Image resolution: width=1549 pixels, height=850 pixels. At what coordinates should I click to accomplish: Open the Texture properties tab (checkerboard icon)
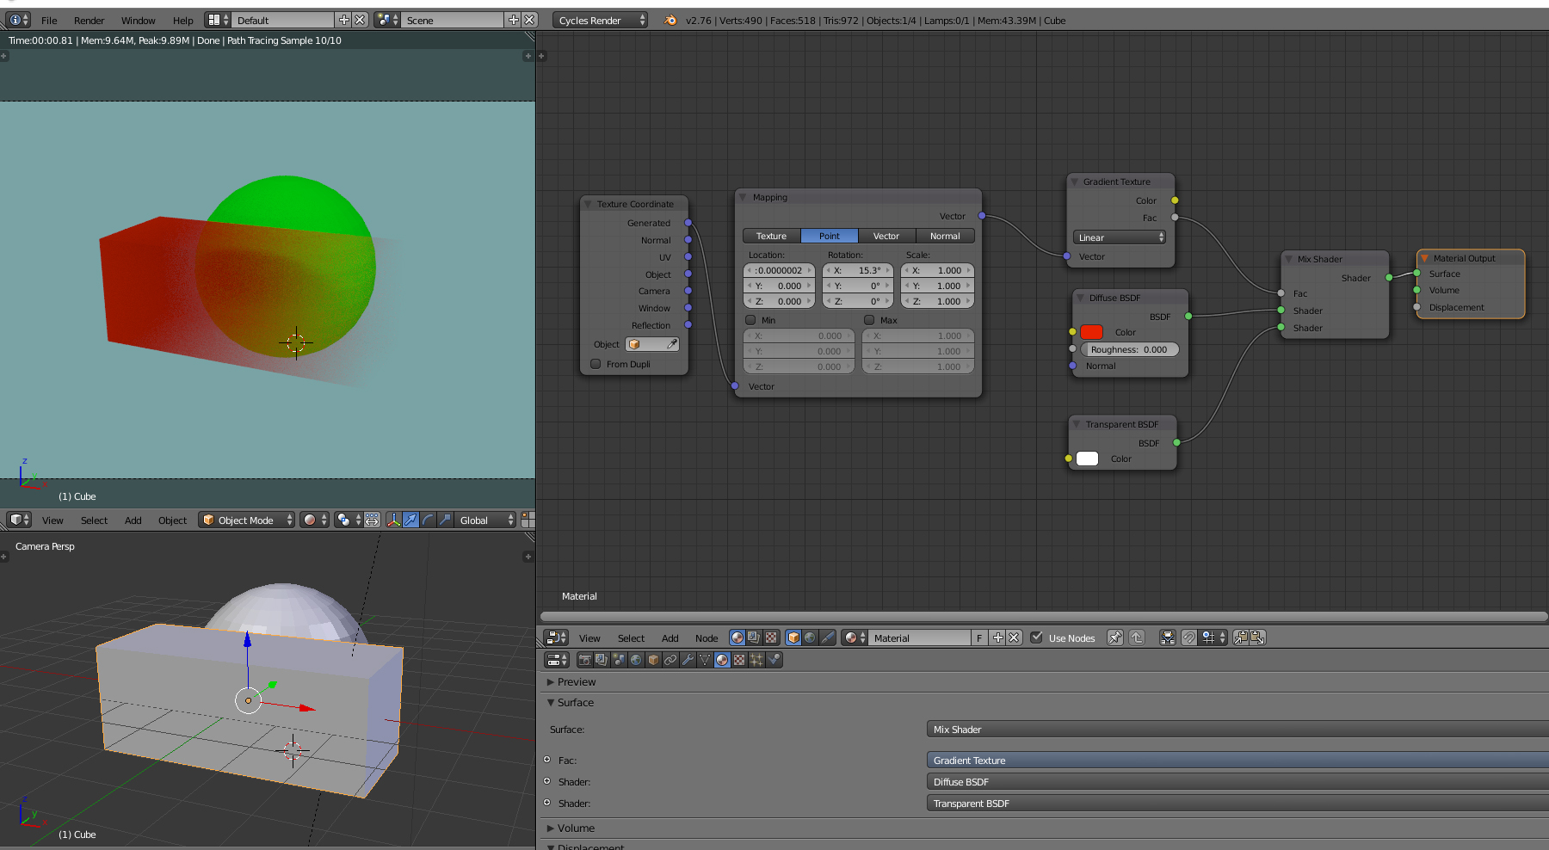[x=739, y=660]
